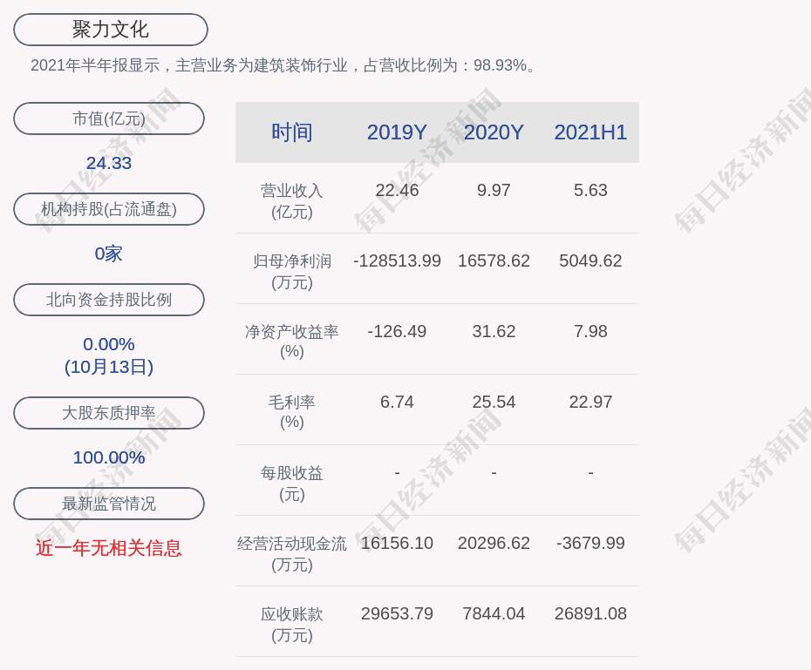Click the 2020Y column header
Viewport: 811px width, 670px height.
[494, 132]
